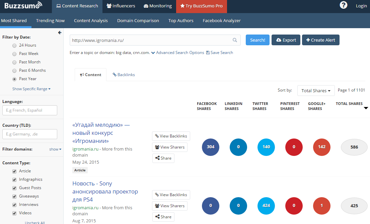This screenshot has width=370, height=224.
Task: Click the Create Alert button
Action: click(x=321, y=40)
